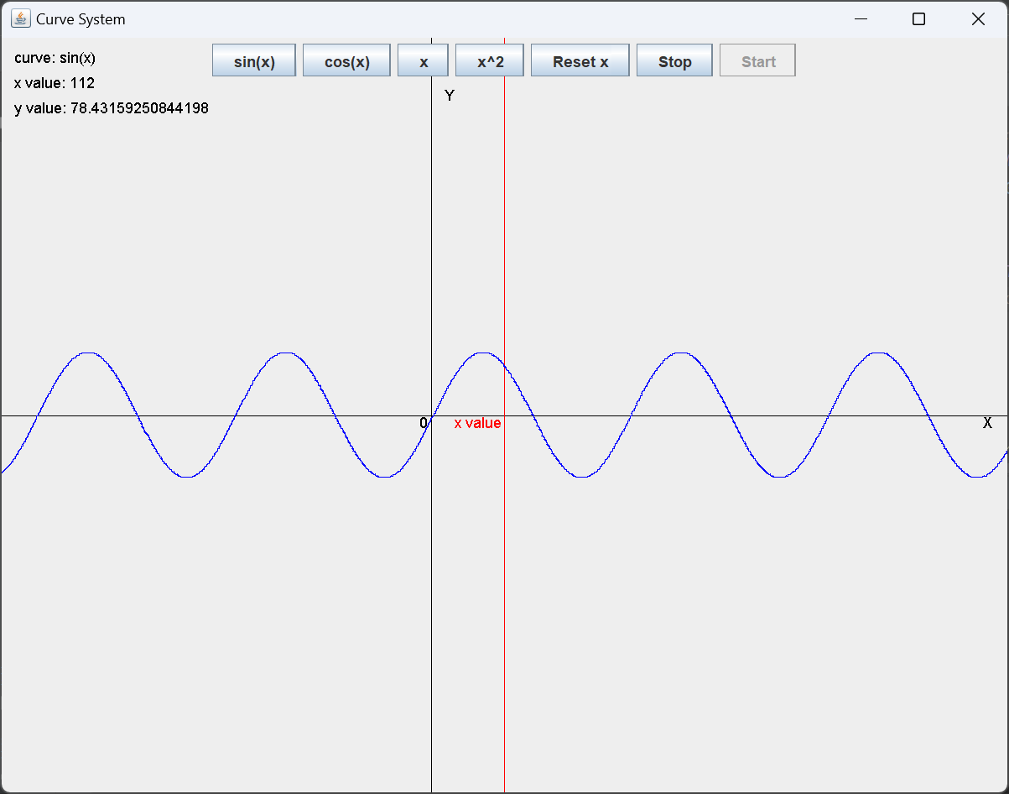The height and width of the screenshot is (794, 1009).
Task: Click the X axis label at right
Action: 987,423
